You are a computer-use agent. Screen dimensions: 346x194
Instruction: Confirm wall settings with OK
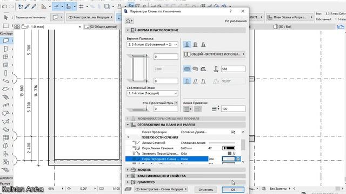click(x=233, y=190)
